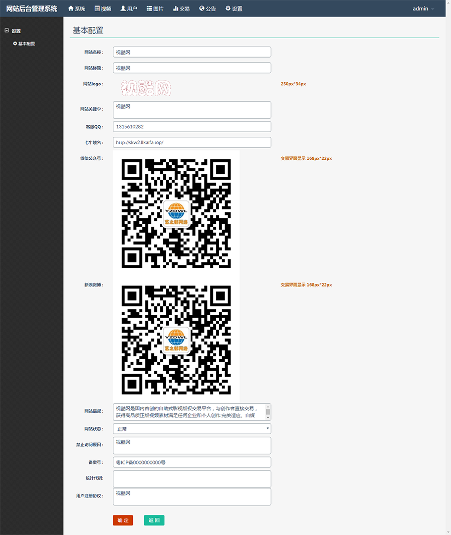Click the video list icon beside 视频

click(x=97, y=8)
